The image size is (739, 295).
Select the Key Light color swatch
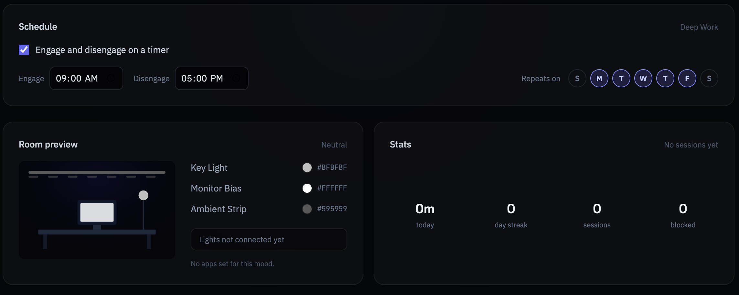pyautogui.click(x=307, y=168)
